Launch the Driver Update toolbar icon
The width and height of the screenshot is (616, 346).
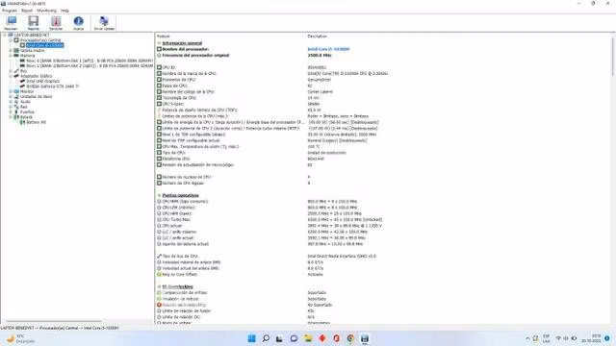tap(104, 23)
